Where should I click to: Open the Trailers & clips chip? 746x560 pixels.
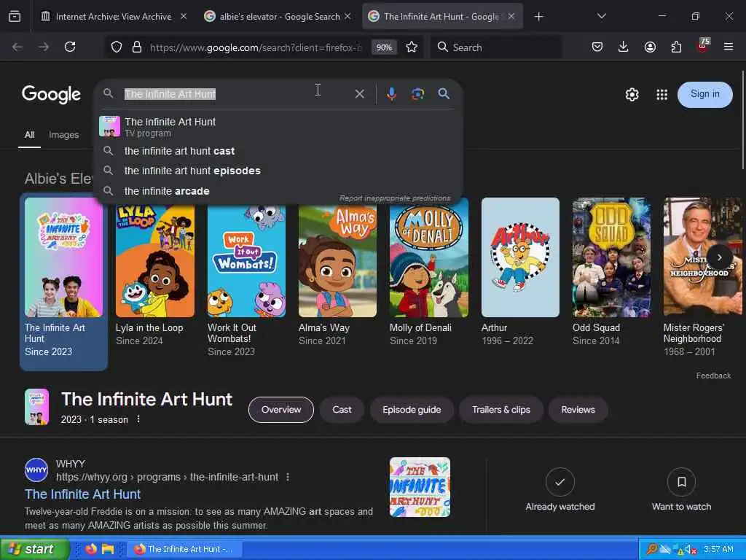[x=501, y=410]
